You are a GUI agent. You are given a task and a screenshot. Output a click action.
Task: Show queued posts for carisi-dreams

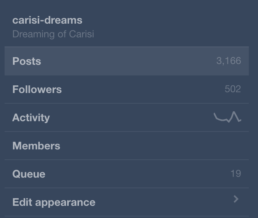coord(29,174)
